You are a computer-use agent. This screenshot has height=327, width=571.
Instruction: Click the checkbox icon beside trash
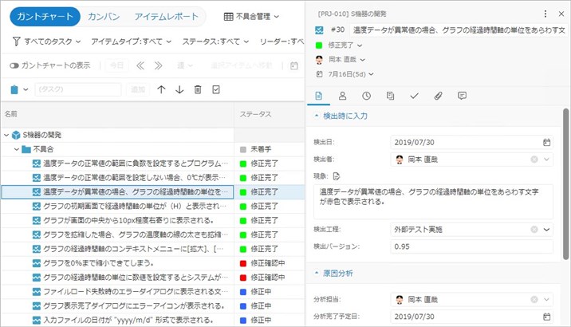(x=216, y=89)
